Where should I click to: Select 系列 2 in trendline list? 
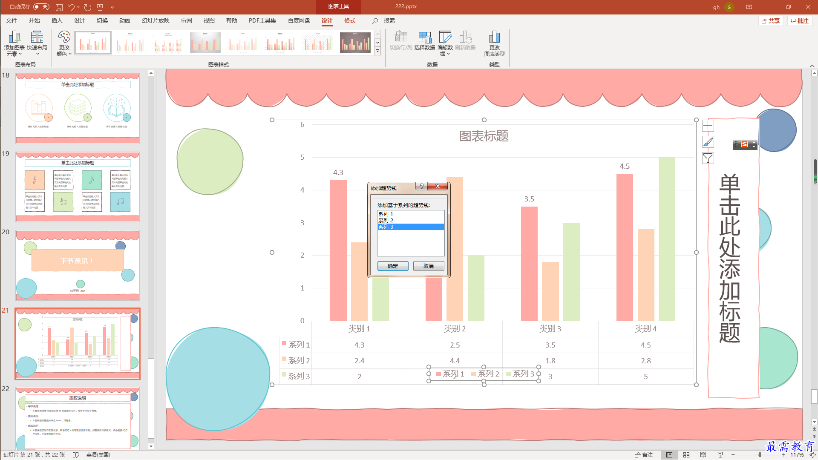[x=411, y=221]
